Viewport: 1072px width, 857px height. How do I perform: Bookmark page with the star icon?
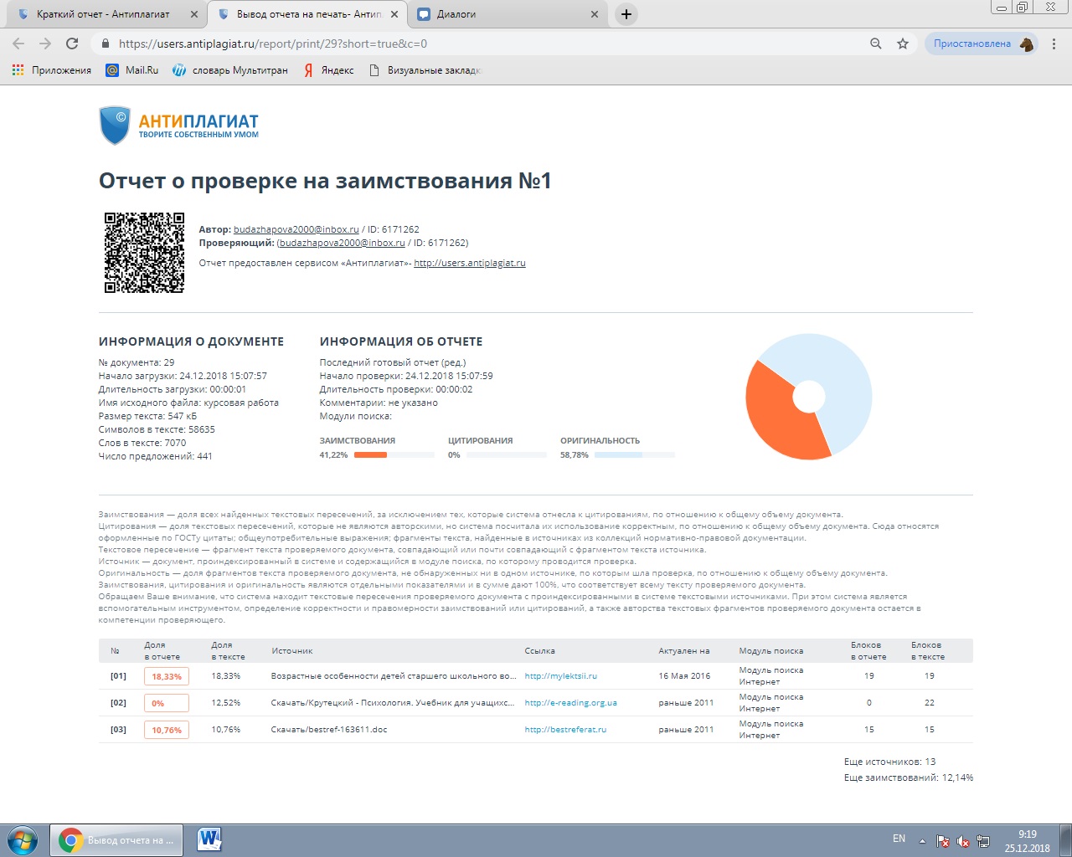[903, 44]
